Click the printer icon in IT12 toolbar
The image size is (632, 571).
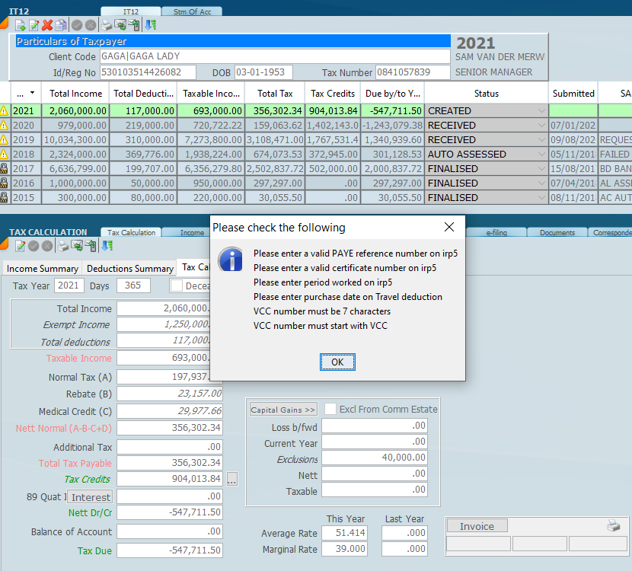(x=107, y=25)
